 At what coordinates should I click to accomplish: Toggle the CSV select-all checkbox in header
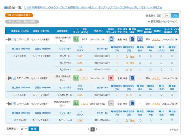click(x=176, y=32)
